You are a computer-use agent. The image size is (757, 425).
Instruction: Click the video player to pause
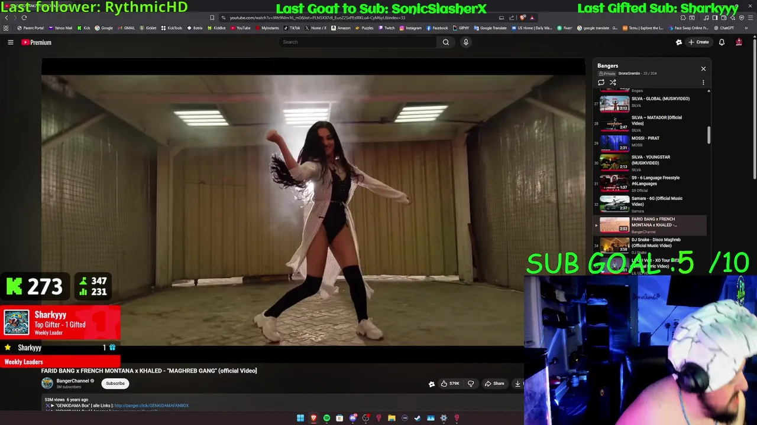pos(313,210)
